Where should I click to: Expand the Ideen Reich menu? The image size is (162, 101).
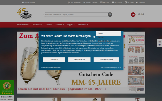pos(83,25)
